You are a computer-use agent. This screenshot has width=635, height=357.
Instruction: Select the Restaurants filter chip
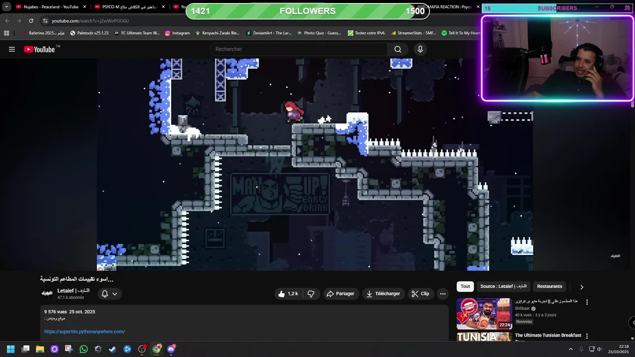pyautogui.click(x=550, y=287)
